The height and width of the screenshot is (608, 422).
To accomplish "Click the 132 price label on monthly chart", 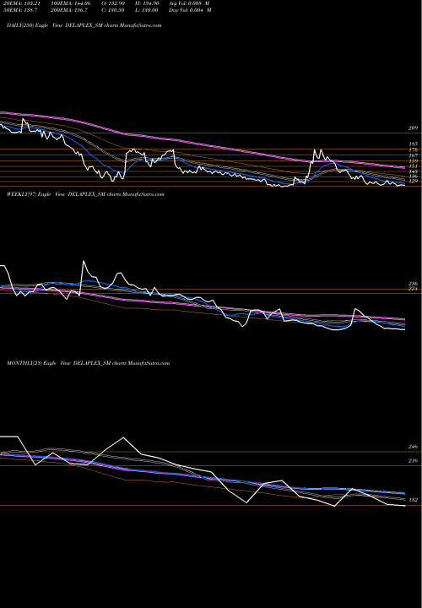I will (413, 500).
